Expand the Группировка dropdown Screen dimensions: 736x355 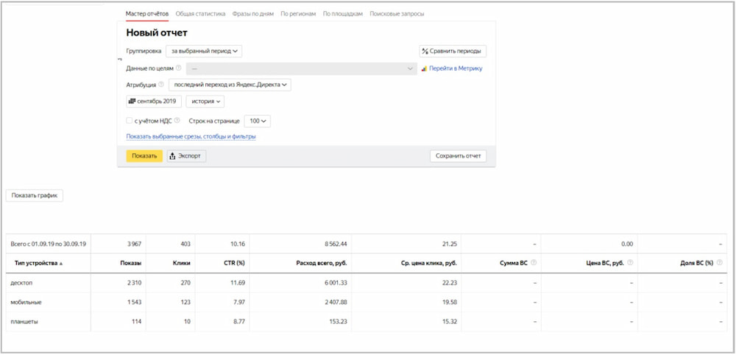click(204, 51)
